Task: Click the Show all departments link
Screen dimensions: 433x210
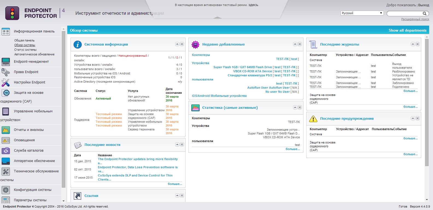Action: pos(408,31)
